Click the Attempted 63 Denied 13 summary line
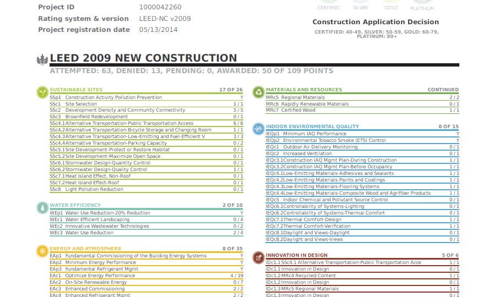The image size is (499, 297). click(192, 71)
